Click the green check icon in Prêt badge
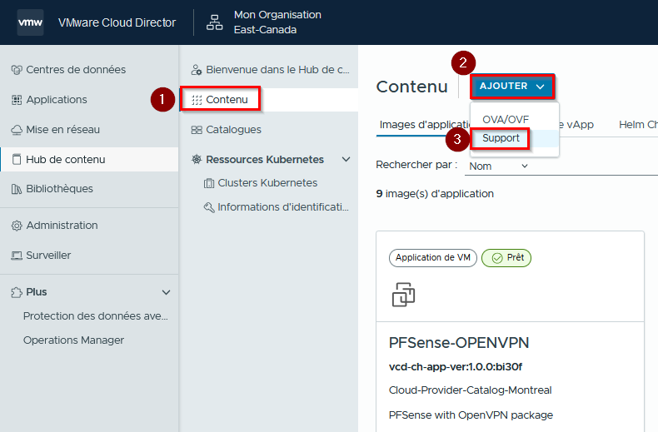 coord(497,258)
